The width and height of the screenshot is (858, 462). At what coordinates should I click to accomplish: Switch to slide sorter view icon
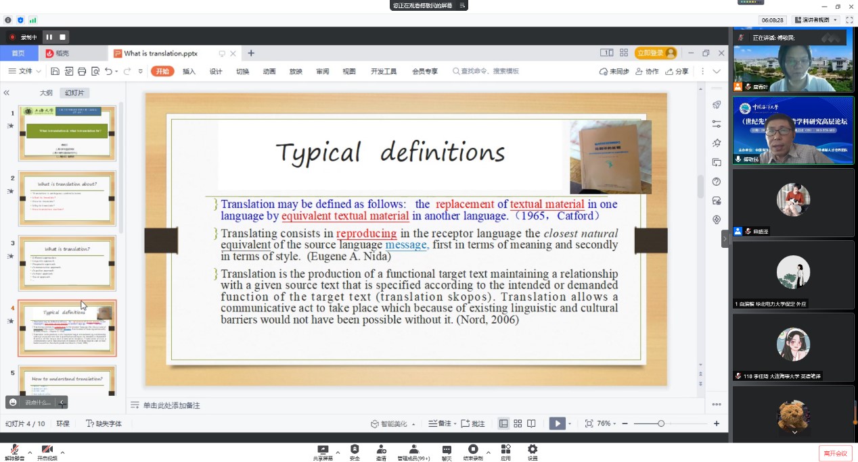click(518, 423)
